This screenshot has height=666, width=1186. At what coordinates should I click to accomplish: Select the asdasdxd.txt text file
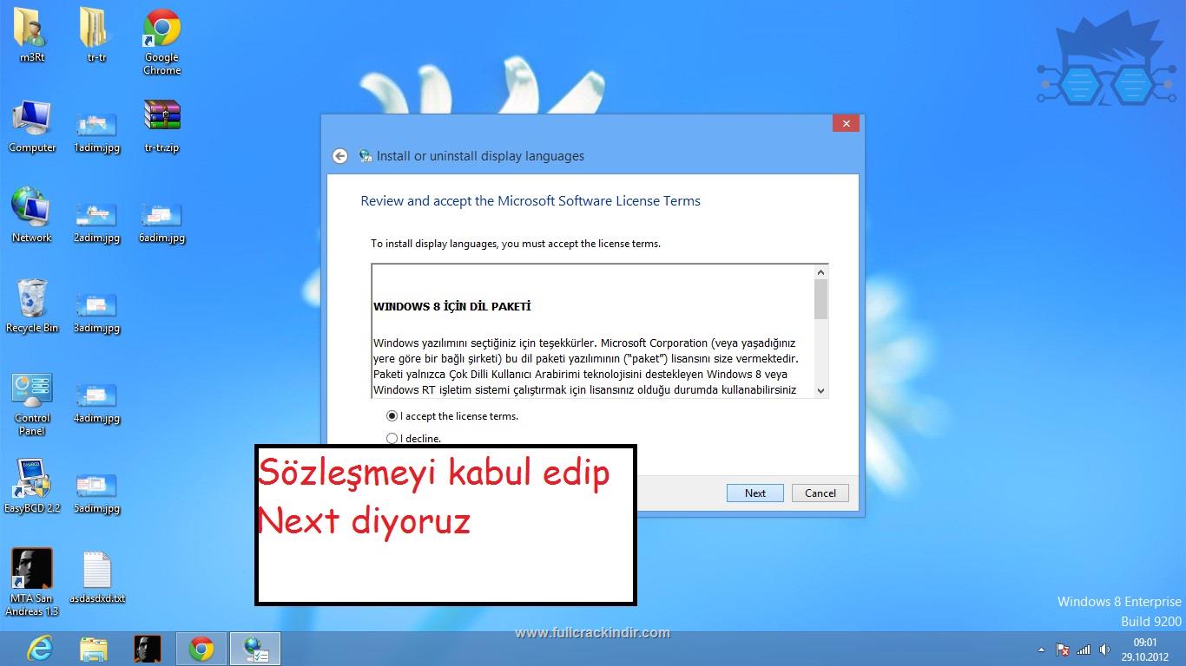[96, 576]
